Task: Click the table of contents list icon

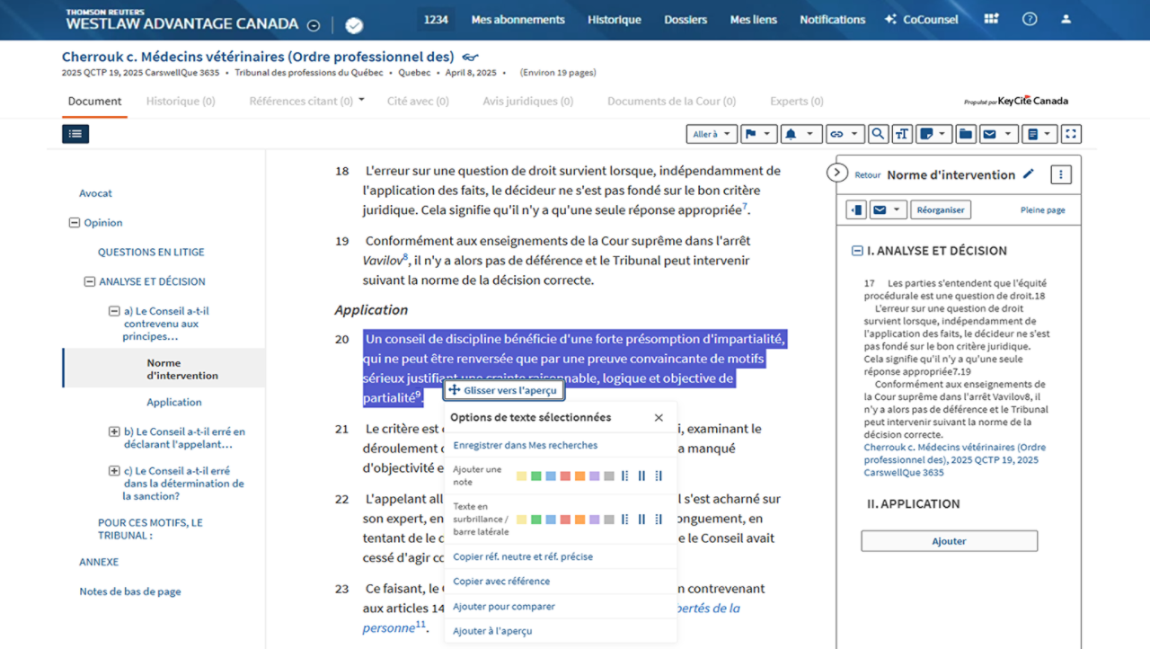Action: (75, 134)
